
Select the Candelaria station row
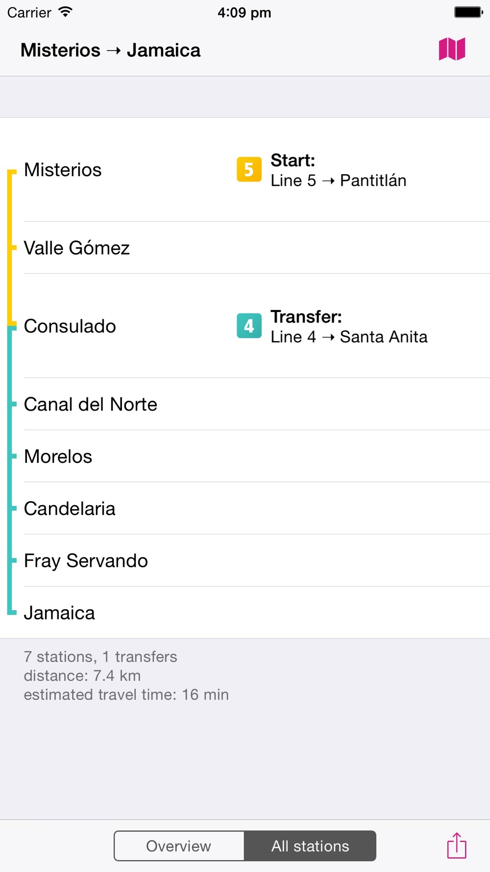pyautogui.click(x=245, y=509)
